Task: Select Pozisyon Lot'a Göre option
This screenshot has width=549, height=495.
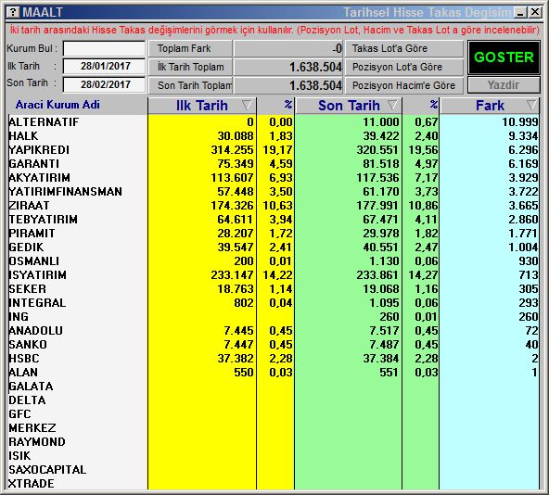Action: [x=404, y=67]
